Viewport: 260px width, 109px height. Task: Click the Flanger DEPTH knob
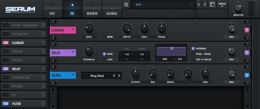click(127, 28)
